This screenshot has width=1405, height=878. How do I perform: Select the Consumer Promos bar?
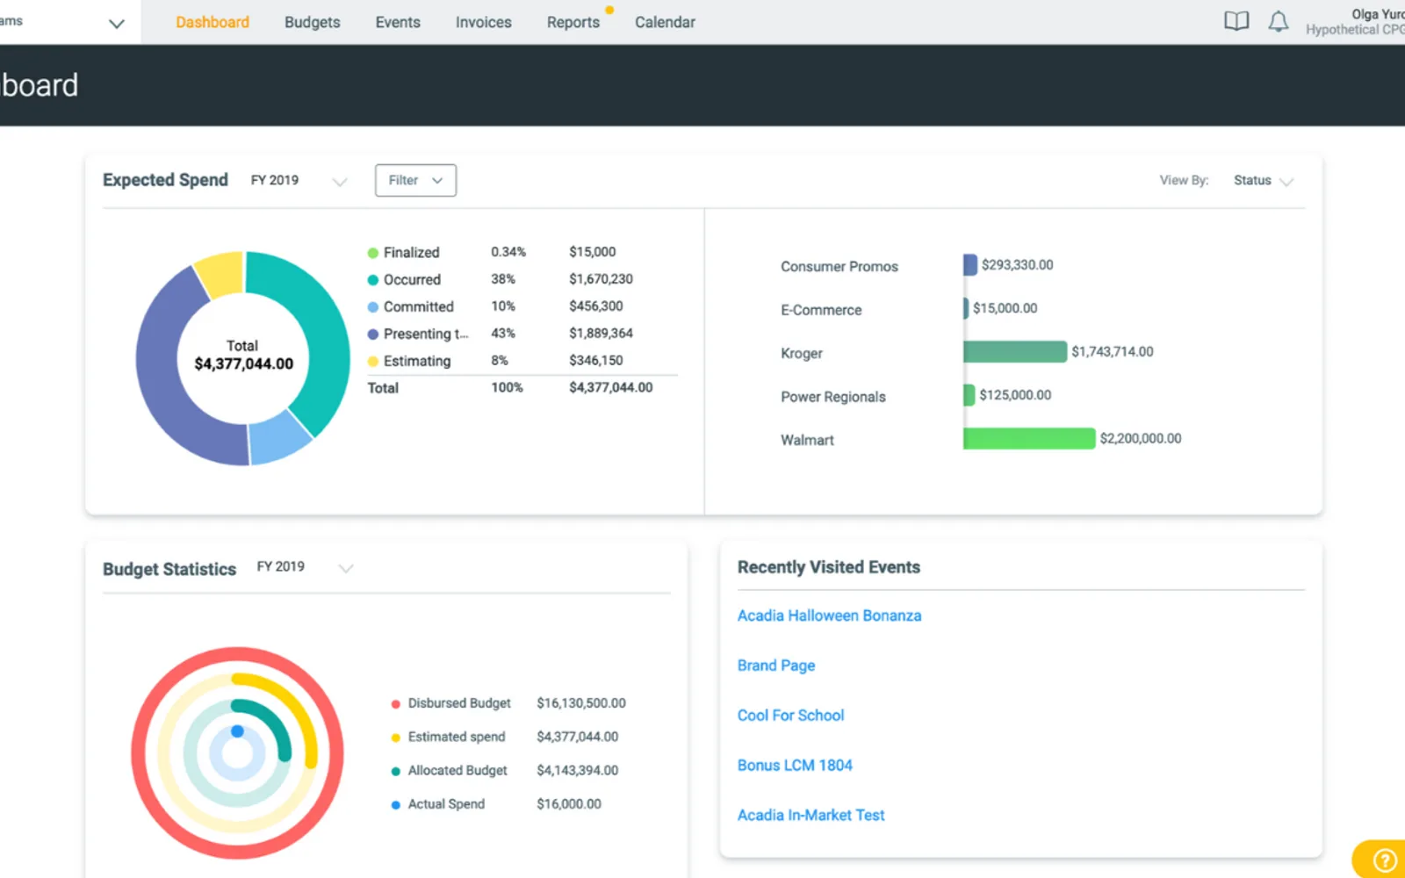coord(970,264)
